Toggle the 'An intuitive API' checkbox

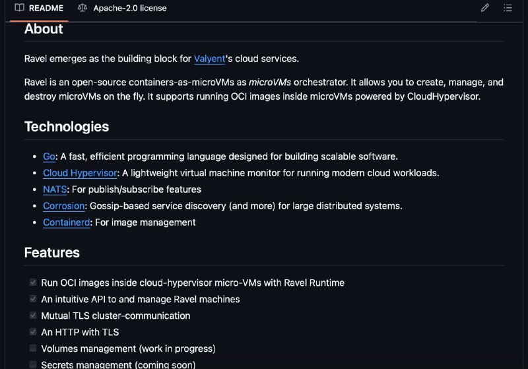pyautogui.click(x=32, y=298)
